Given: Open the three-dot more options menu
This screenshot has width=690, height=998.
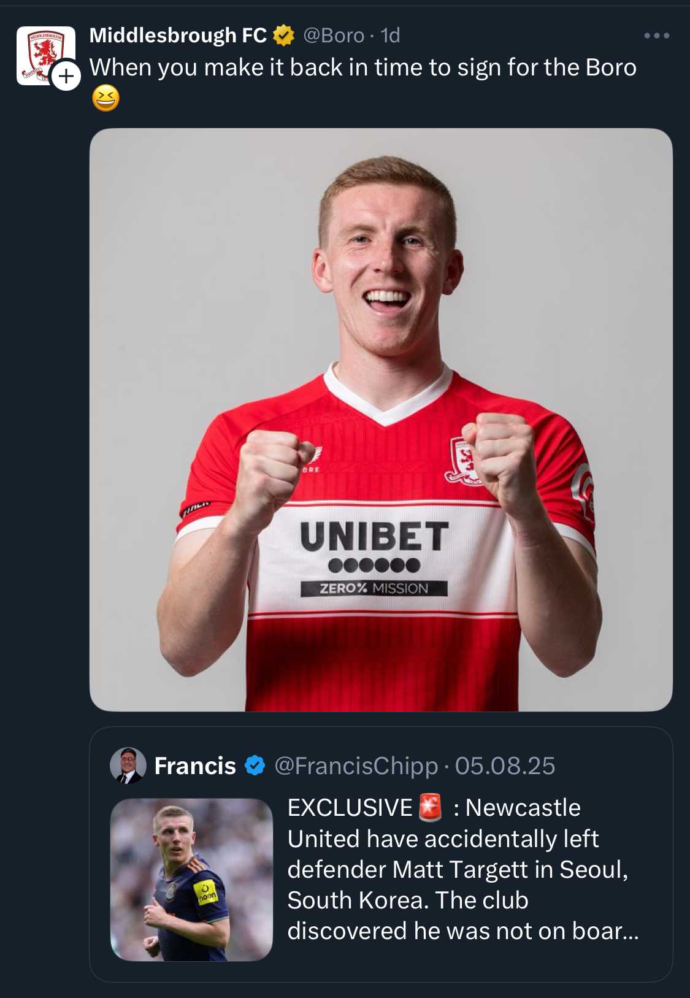Looking at the screenshot, I should (656, 36).
